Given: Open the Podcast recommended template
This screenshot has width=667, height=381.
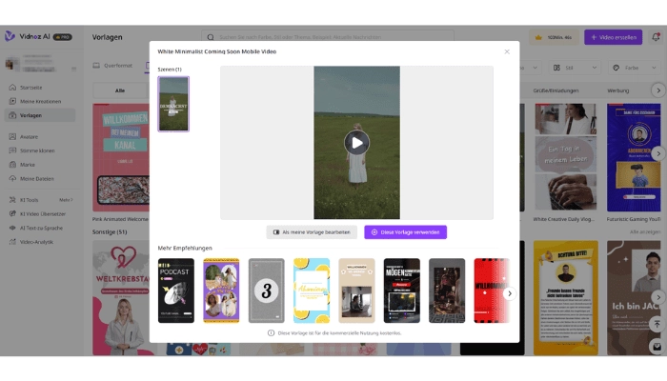Looking at the screenshot, I should pyautogui.click(x=176, y=291).
